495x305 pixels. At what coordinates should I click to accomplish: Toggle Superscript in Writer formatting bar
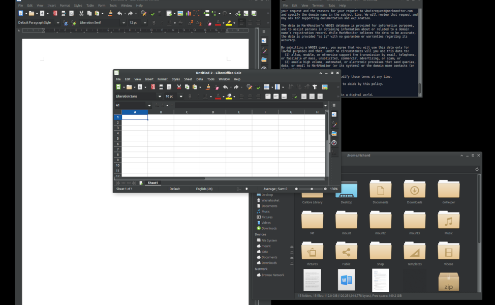191,23
